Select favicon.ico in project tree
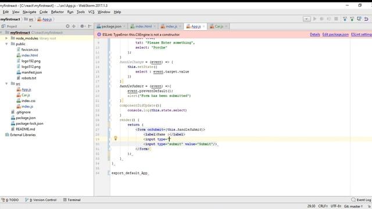This screenshot has width=372, height=209. point(30,49)
